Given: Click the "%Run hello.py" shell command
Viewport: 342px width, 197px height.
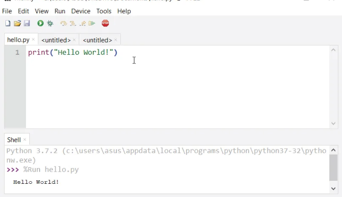Looking at the screenshot, I should point(51,170).
